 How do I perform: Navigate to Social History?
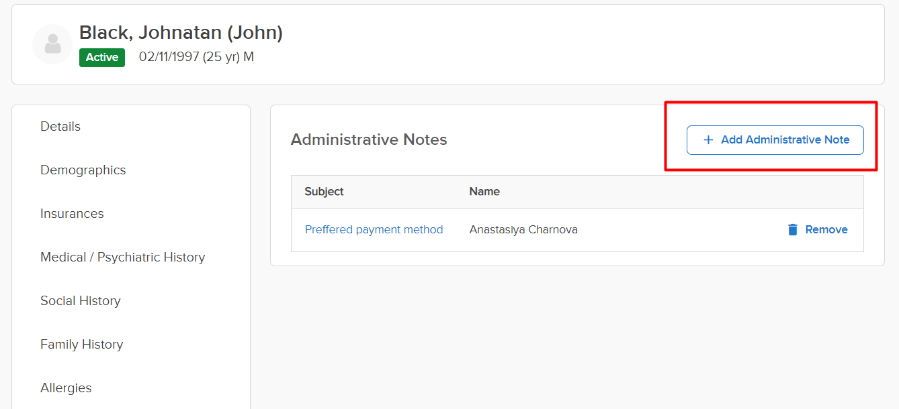pos(80,301)
